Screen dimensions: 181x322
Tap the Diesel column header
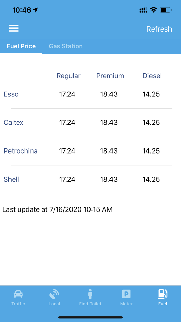152,76
